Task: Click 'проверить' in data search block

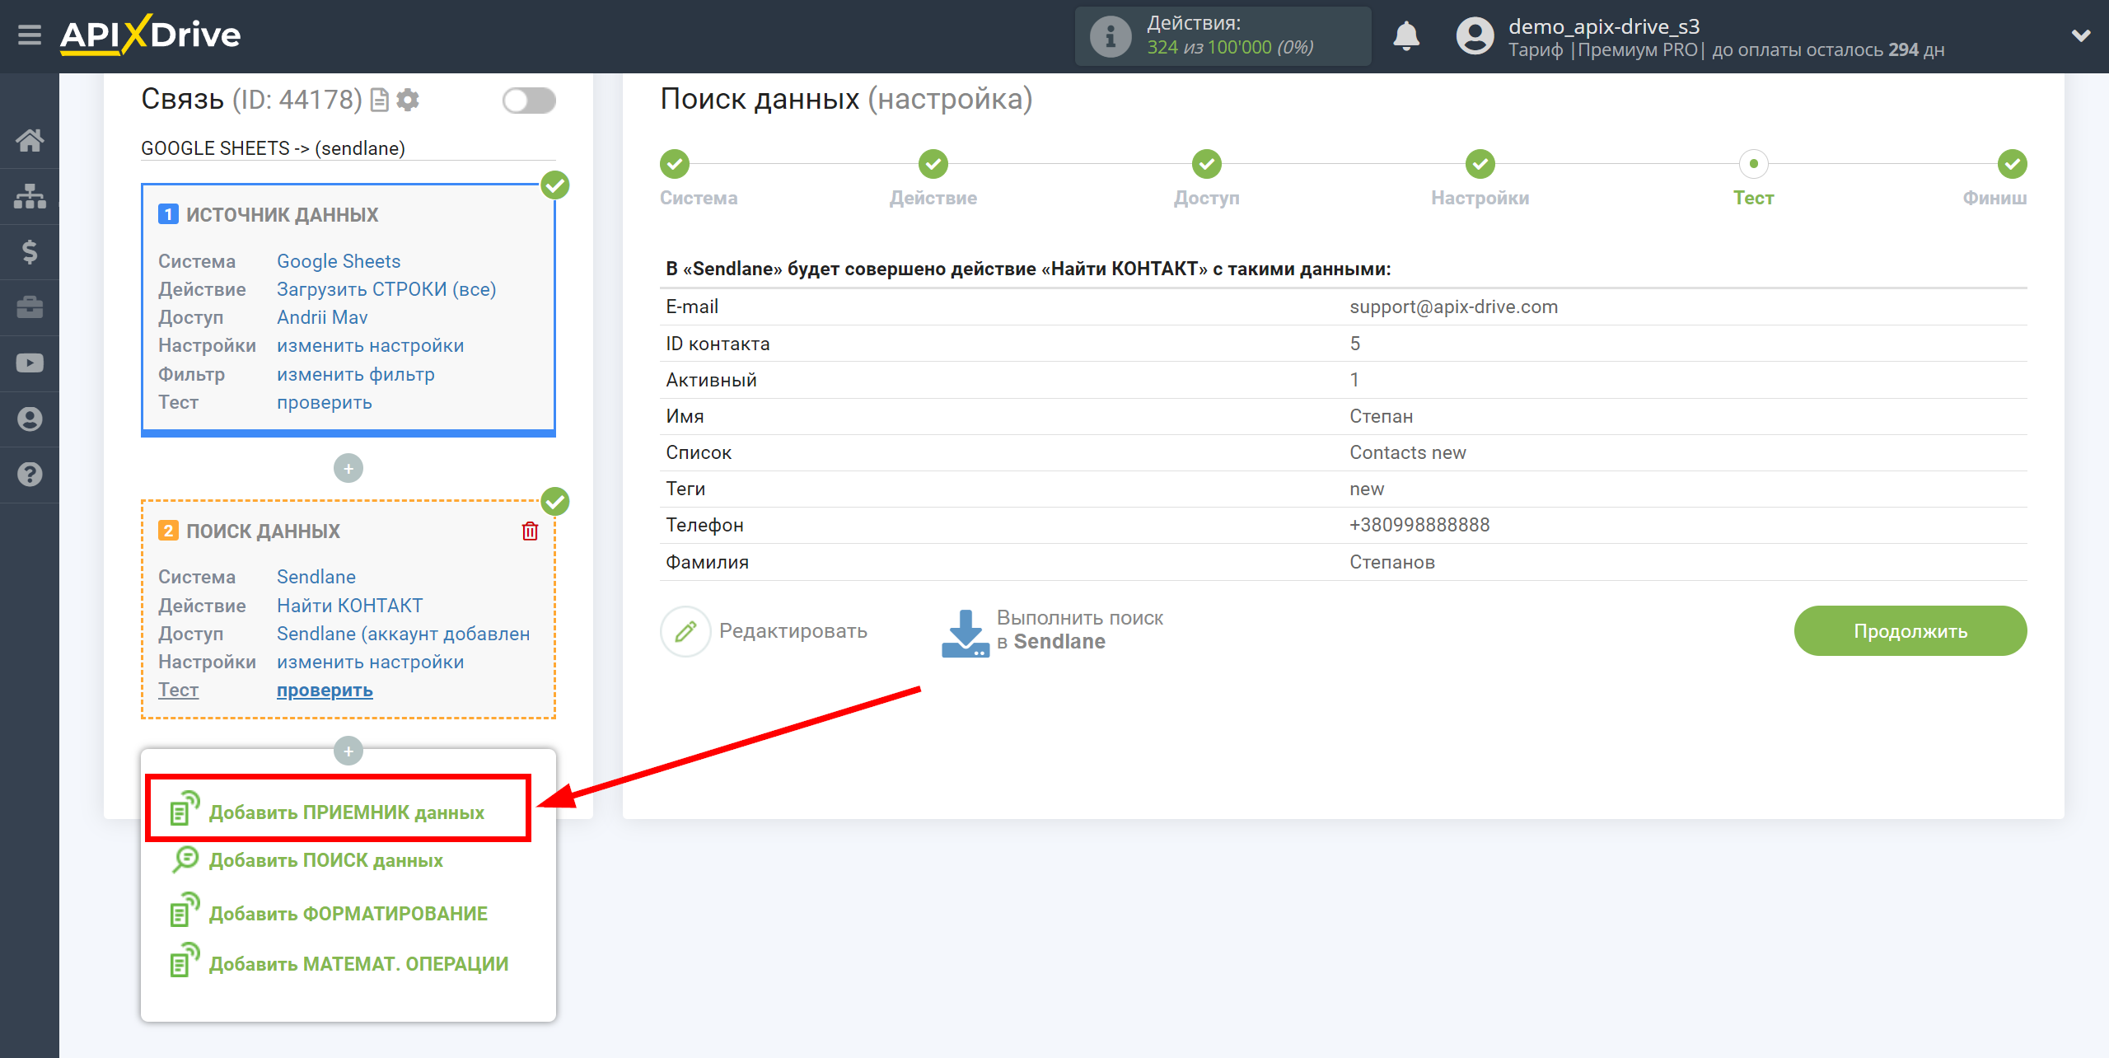Action: tap(325, 691)
